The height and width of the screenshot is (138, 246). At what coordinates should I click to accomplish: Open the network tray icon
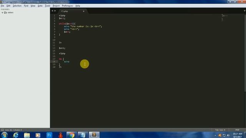224,135
